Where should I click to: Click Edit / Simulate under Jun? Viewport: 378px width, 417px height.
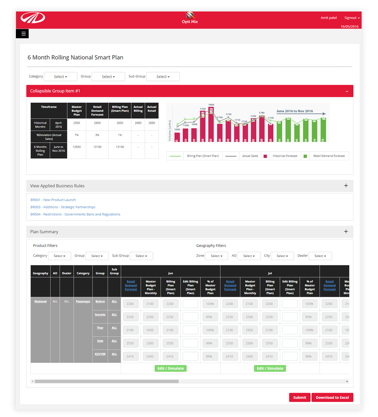point(170,368)
